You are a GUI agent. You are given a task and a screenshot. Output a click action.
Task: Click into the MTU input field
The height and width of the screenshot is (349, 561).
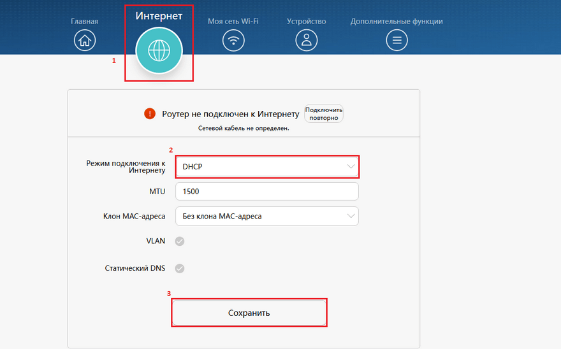click(266, 192)
